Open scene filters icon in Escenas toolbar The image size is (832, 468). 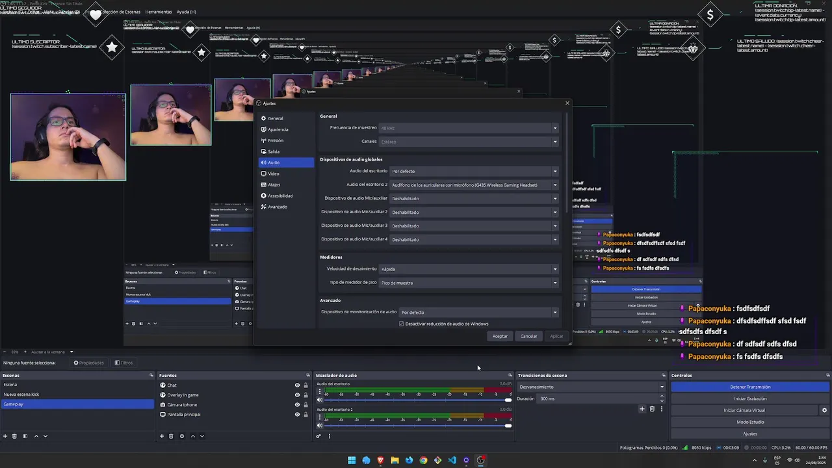[x=25, y=436]
